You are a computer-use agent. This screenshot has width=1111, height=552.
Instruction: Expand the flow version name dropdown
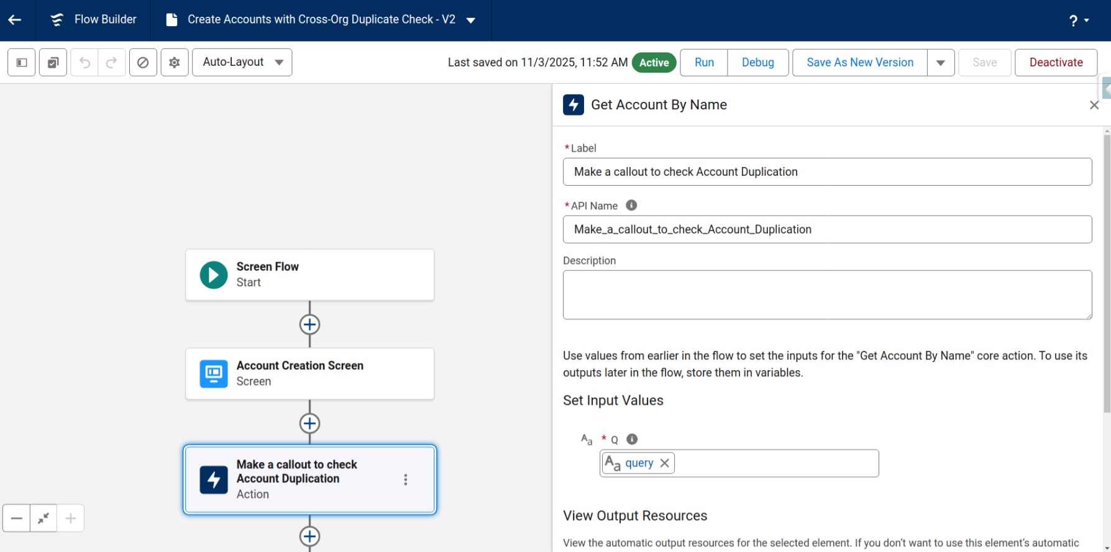471,20
